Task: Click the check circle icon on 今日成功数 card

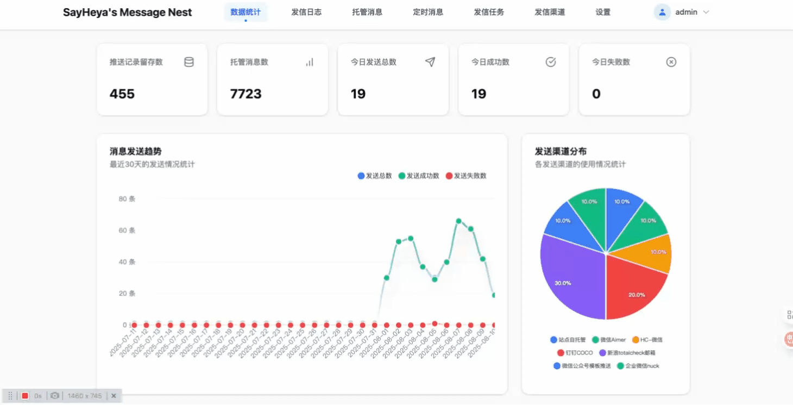Action: click(x=551, y=62)
